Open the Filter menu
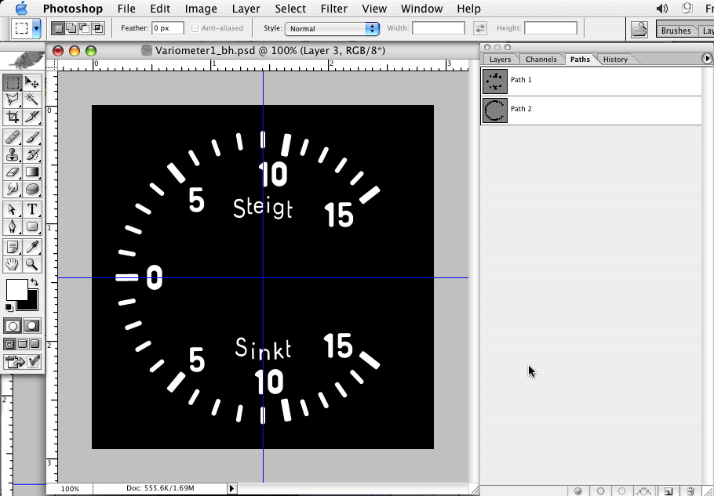The height and width of the screenshot is (496, 714). click(334, 9)
